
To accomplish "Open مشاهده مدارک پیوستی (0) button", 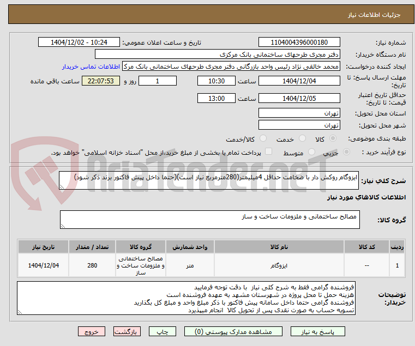I will point(233,331).
